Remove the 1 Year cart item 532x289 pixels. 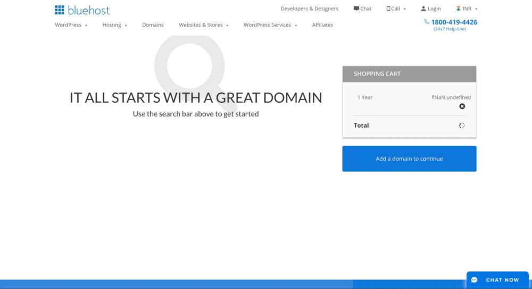(462, 106)
